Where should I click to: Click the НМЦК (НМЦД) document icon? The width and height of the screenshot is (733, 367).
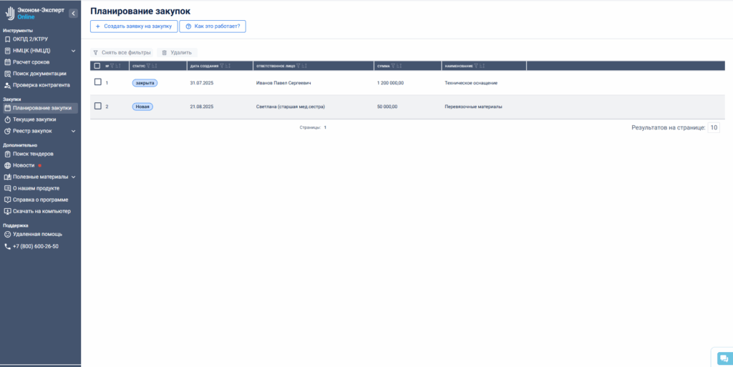(x=7, y=50)
